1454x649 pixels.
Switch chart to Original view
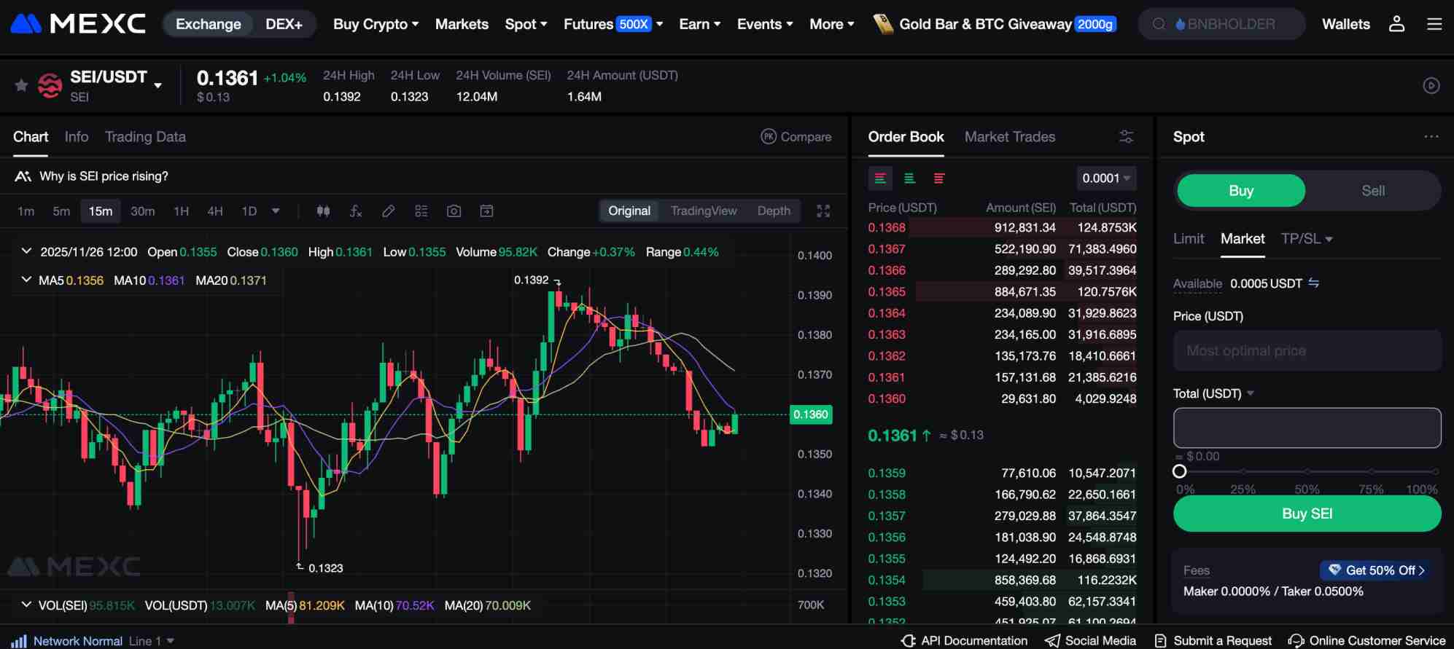629,211
